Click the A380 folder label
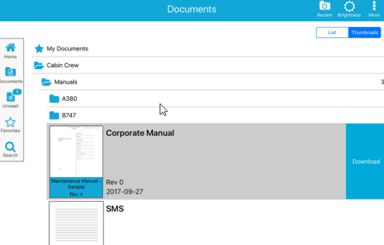The height and width of the screenshot is (245, 384). tap(69, 99)
